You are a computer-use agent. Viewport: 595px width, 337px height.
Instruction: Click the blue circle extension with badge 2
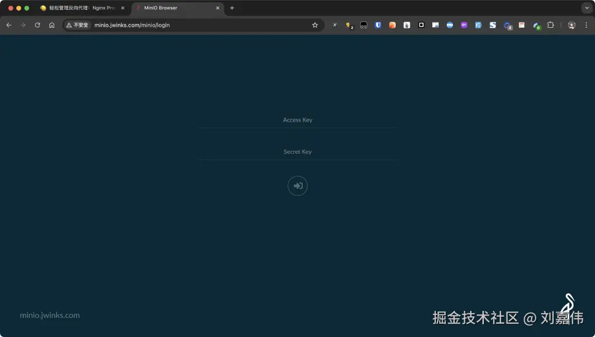pos(508,26)
